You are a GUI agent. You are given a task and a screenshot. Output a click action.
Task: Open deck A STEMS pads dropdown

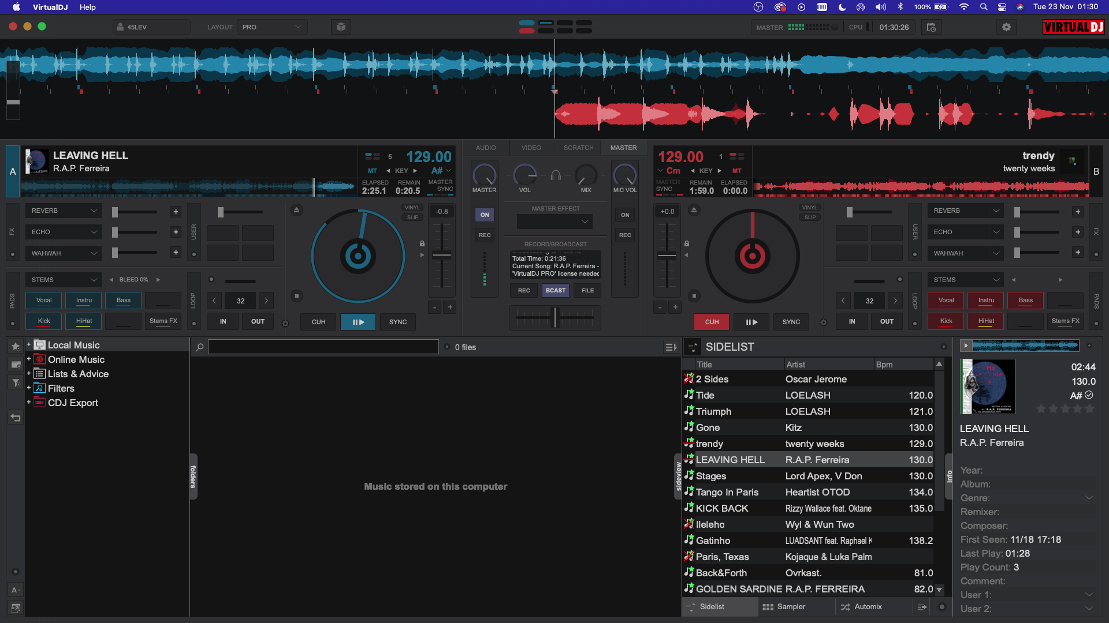coord(63,280)
